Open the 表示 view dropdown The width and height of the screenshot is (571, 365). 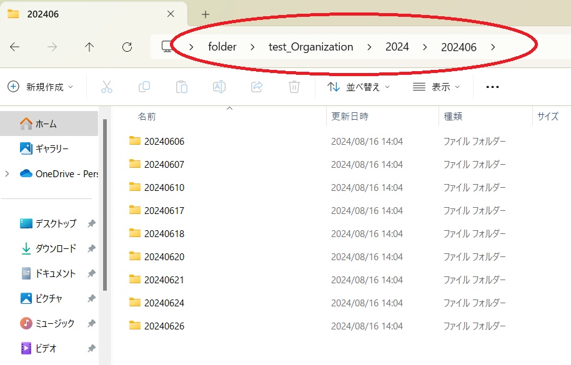click(437, 87)
